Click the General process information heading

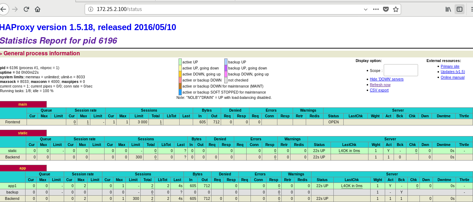(x=42, y=54)
